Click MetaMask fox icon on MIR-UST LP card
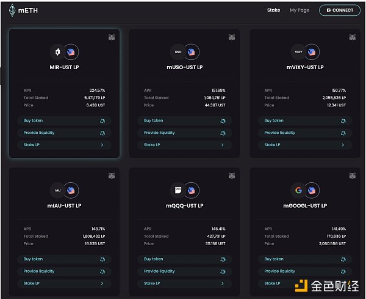 click(112, 37)
